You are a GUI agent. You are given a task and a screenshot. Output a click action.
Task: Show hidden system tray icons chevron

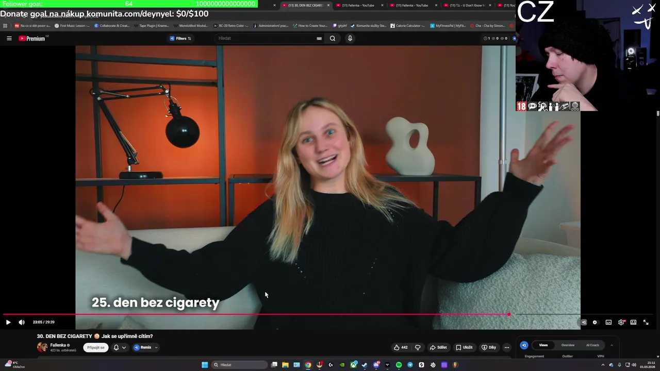(603, 365)
